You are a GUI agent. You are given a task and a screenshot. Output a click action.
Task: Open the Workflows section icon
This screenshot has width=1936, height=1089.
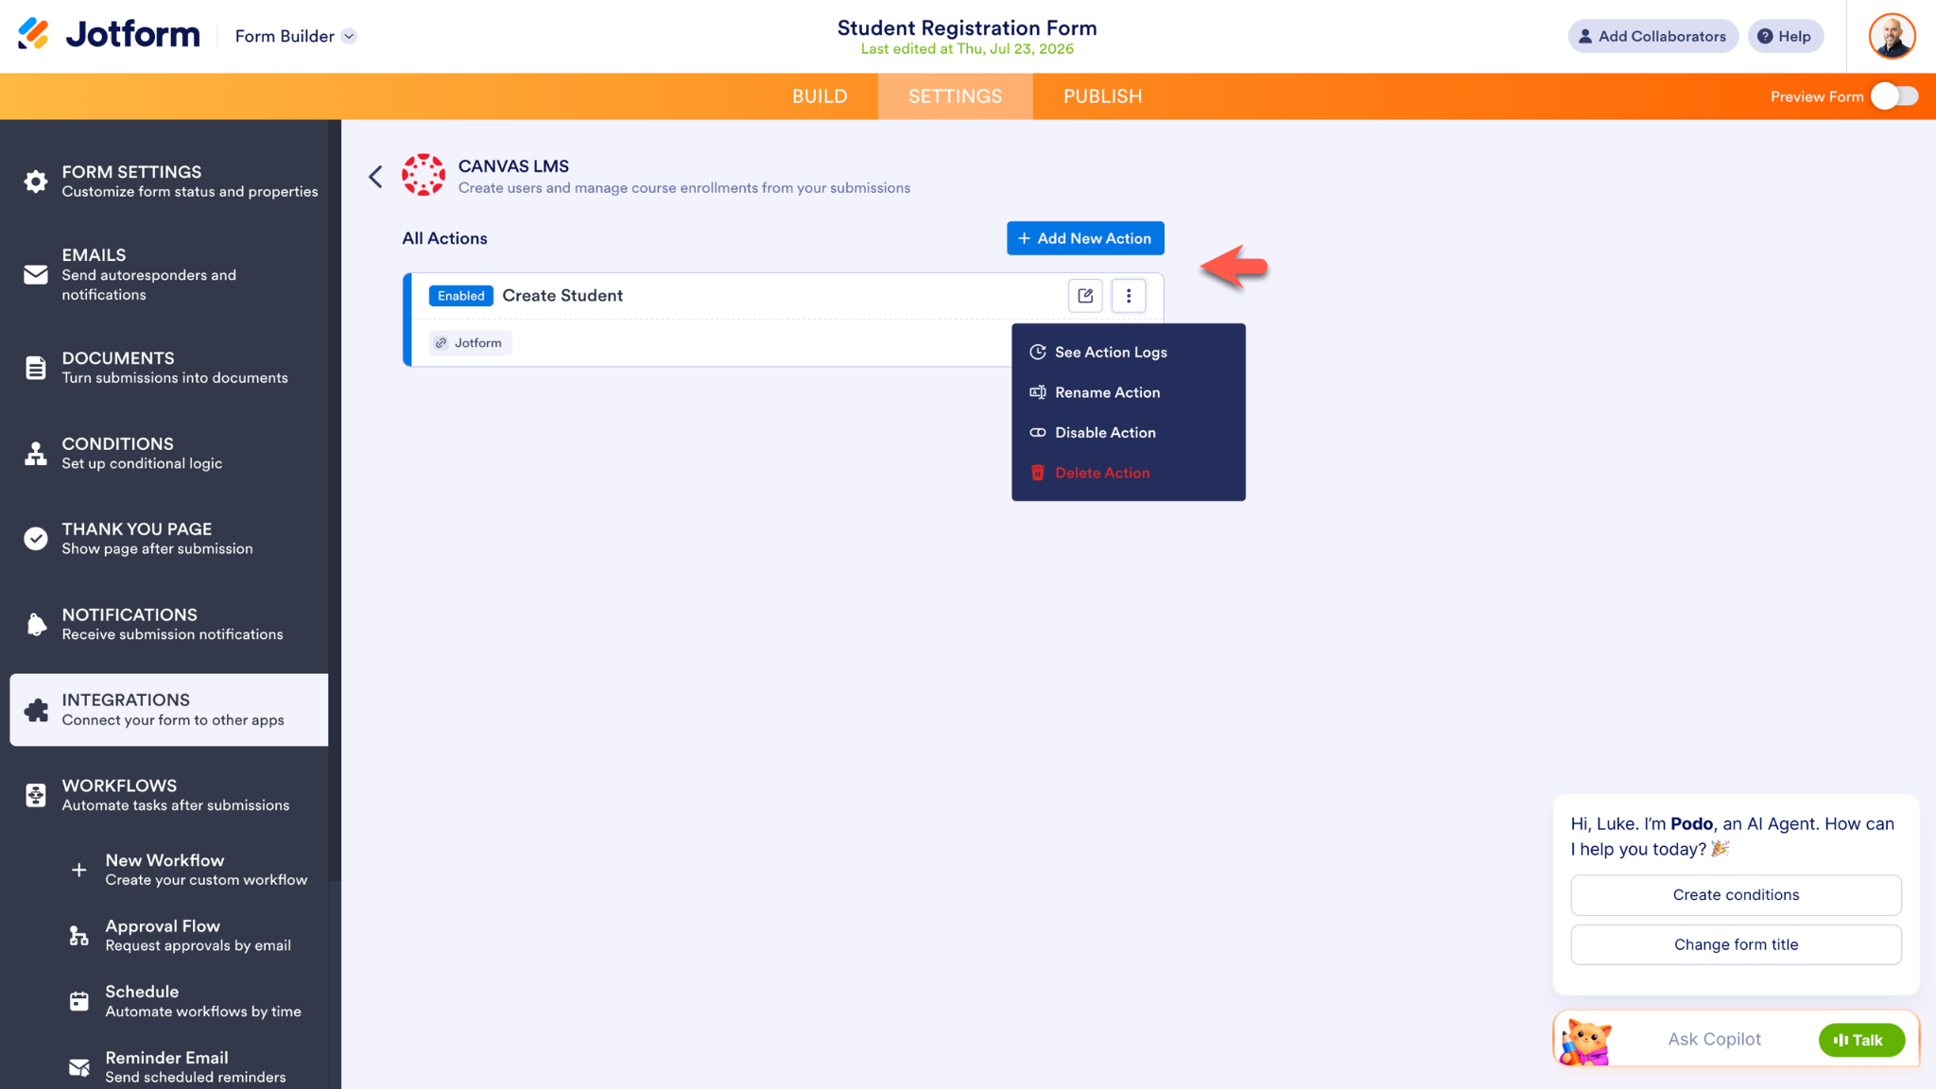[x=36, y=795]
